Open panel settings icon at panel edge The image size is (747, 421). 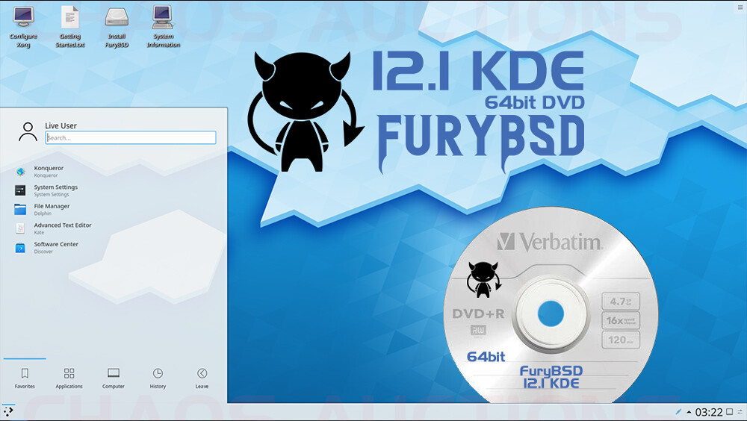740,412
